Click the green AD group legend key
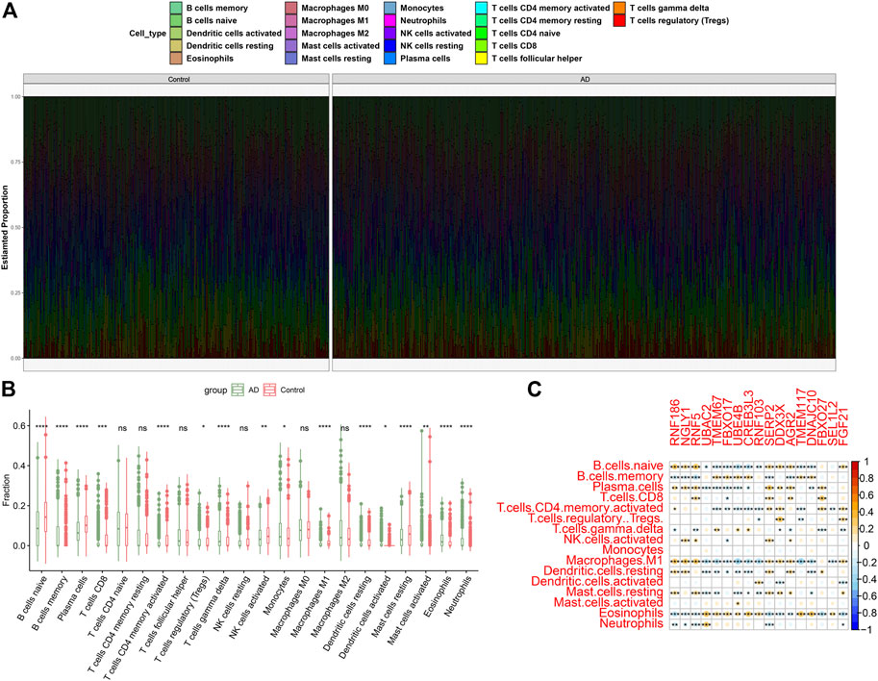The image size is (878, 681). click(x=238, y=390)
